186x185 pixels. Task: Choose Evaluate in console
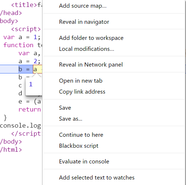(x=84, y=162)
